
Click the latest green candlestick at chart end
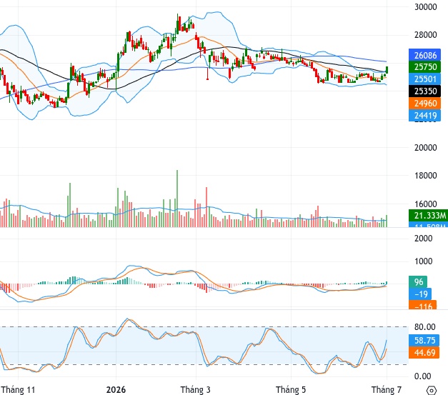[387, 70]
